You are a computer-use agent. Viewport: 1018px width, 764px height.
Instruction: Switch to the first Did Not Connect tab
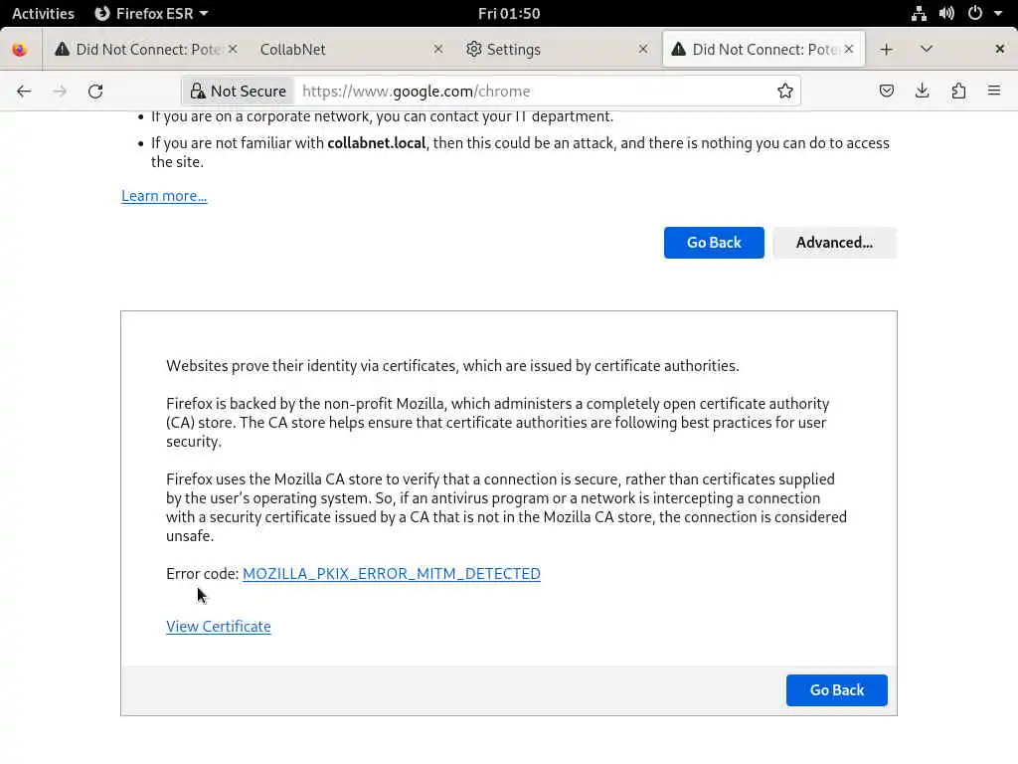(146, 50)
